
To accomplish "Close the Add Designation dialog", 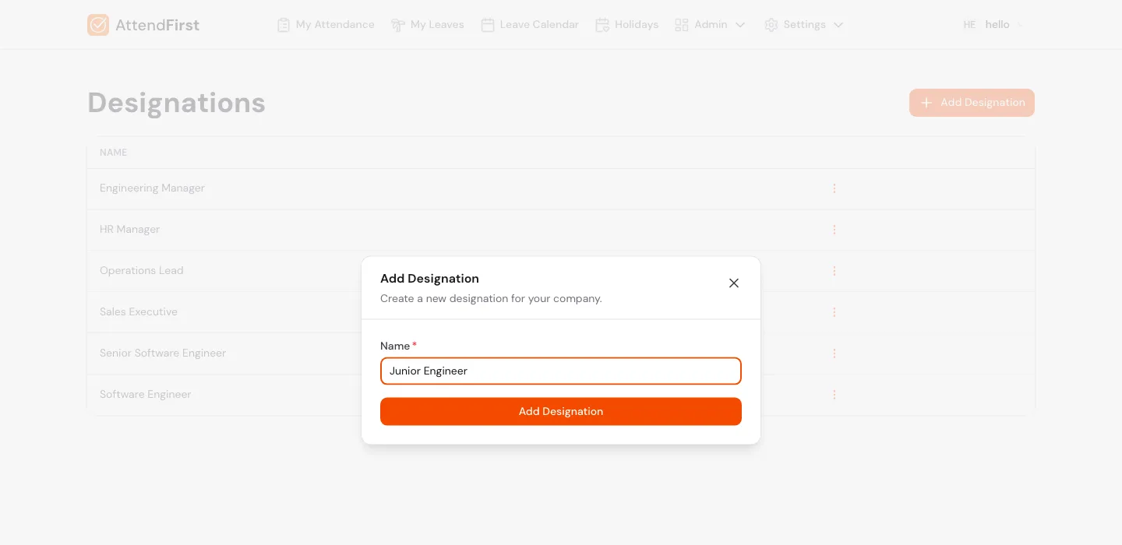I will tap(733, 283).
